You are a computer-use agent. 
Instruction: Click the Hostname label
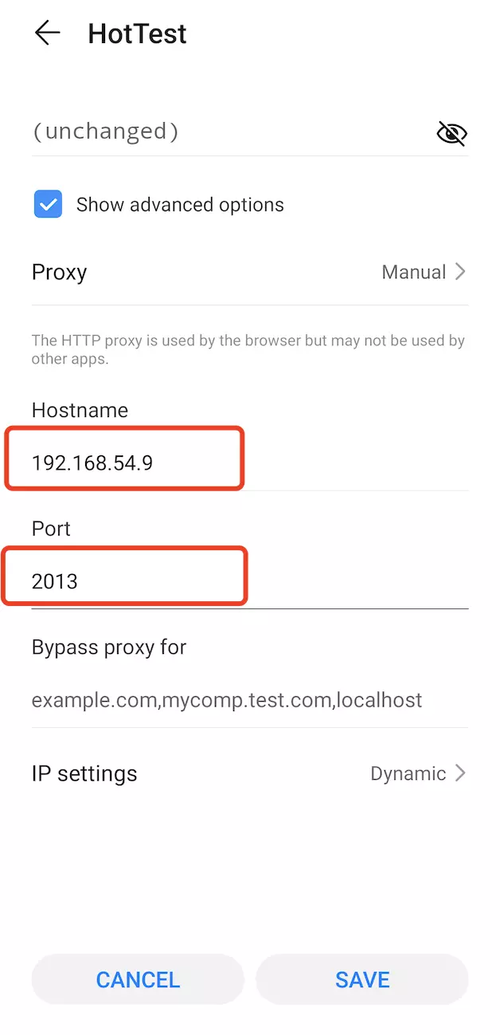80,410
